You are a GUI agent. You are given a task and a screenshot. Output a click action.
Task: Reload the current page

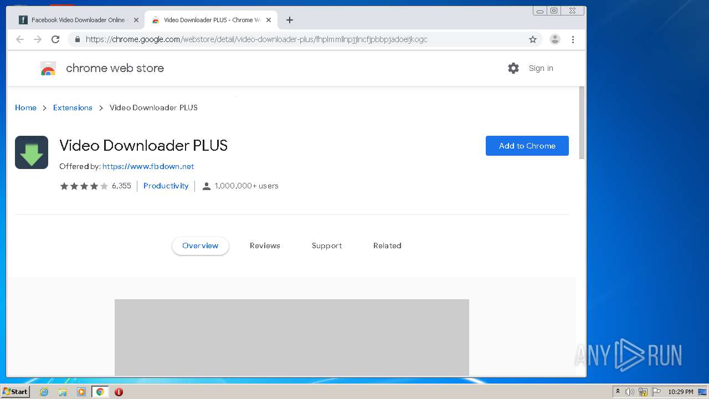tap(55, 39)
